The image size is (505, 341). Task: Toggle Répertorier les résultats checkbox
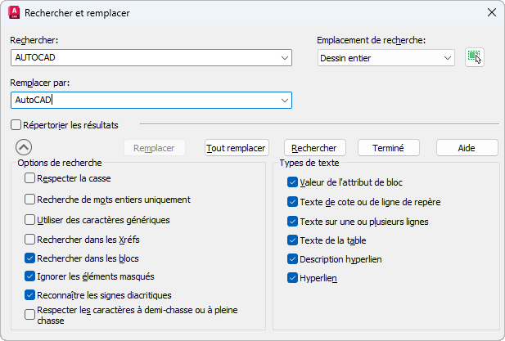pyautogui.click(x=16, y=125)
